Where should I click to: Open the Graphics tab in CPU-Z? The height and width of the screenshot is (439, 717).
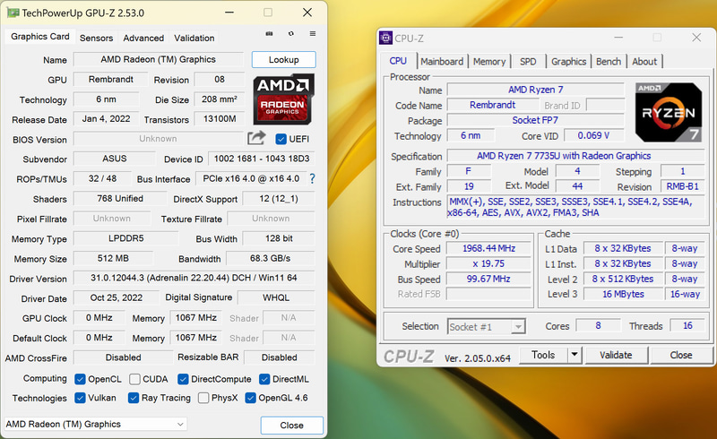(x=568, y=62)
